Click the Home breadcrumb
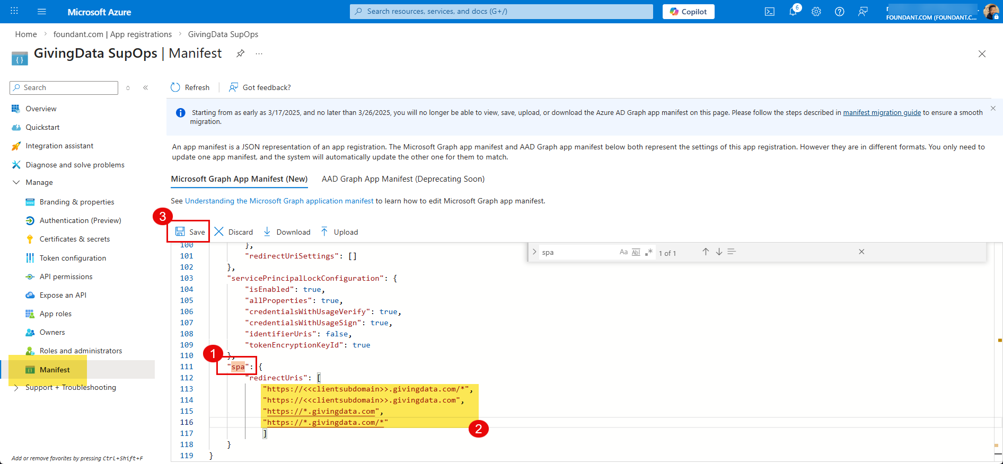The height and width of the screenshot is (464, 1003). pos(26,34)
